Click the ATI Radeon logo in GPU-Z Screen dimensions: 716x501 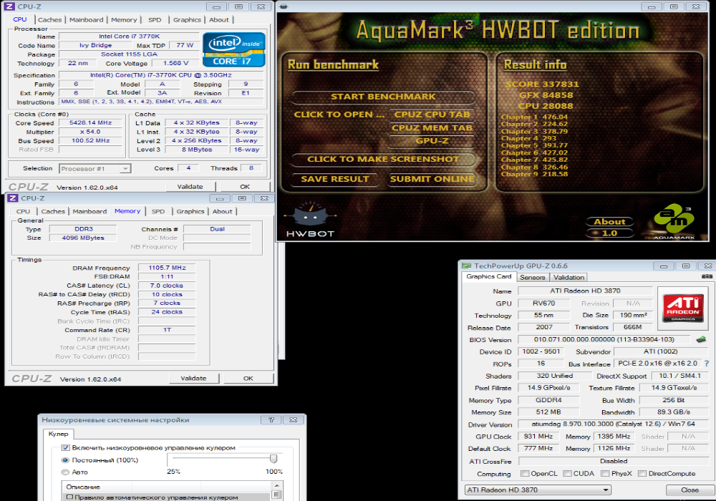click(682, 308)
